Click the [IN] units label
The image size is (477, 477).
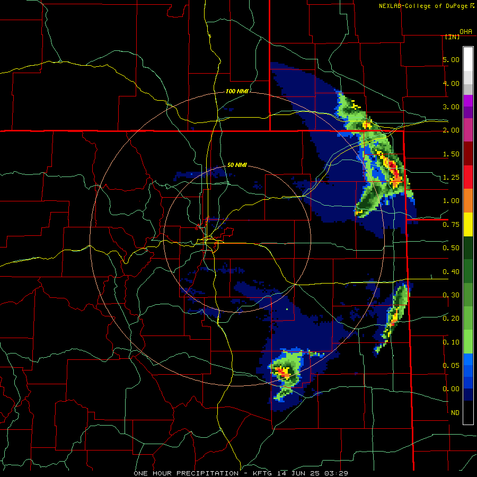click(452, 37)
